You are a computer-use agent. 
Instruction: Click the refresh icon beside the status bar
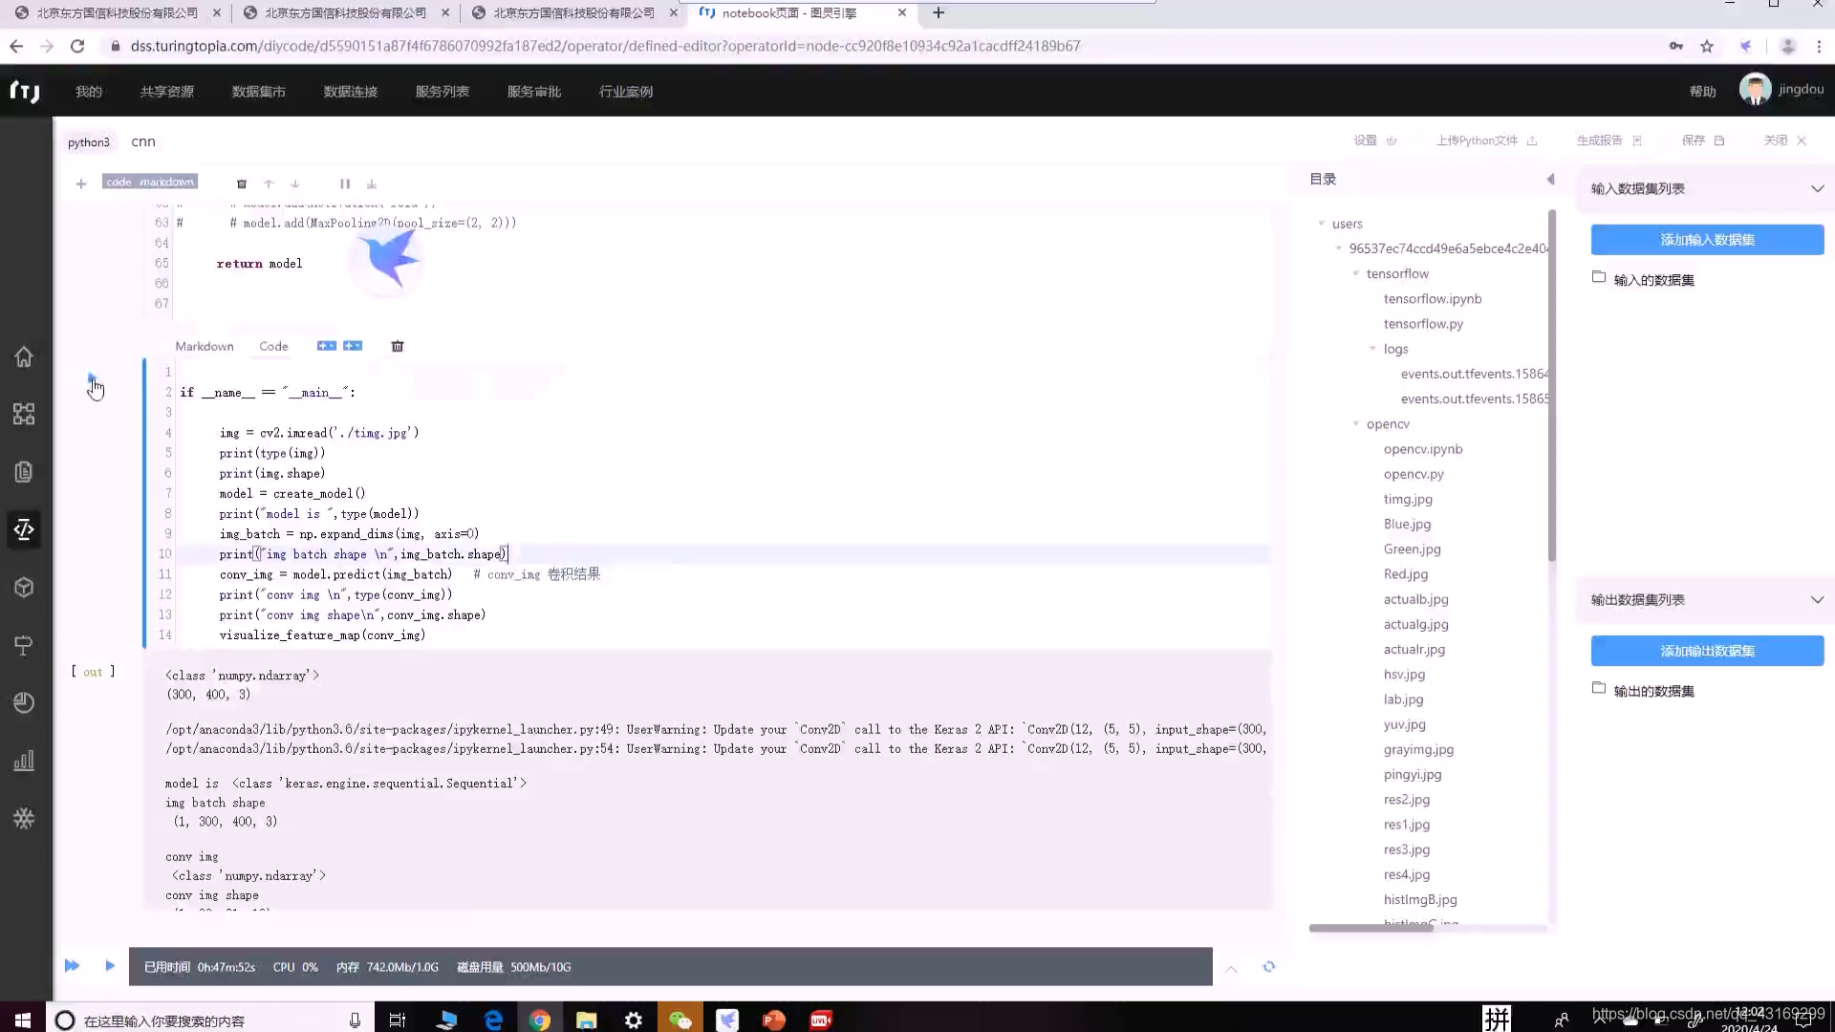pos(1269,967)
